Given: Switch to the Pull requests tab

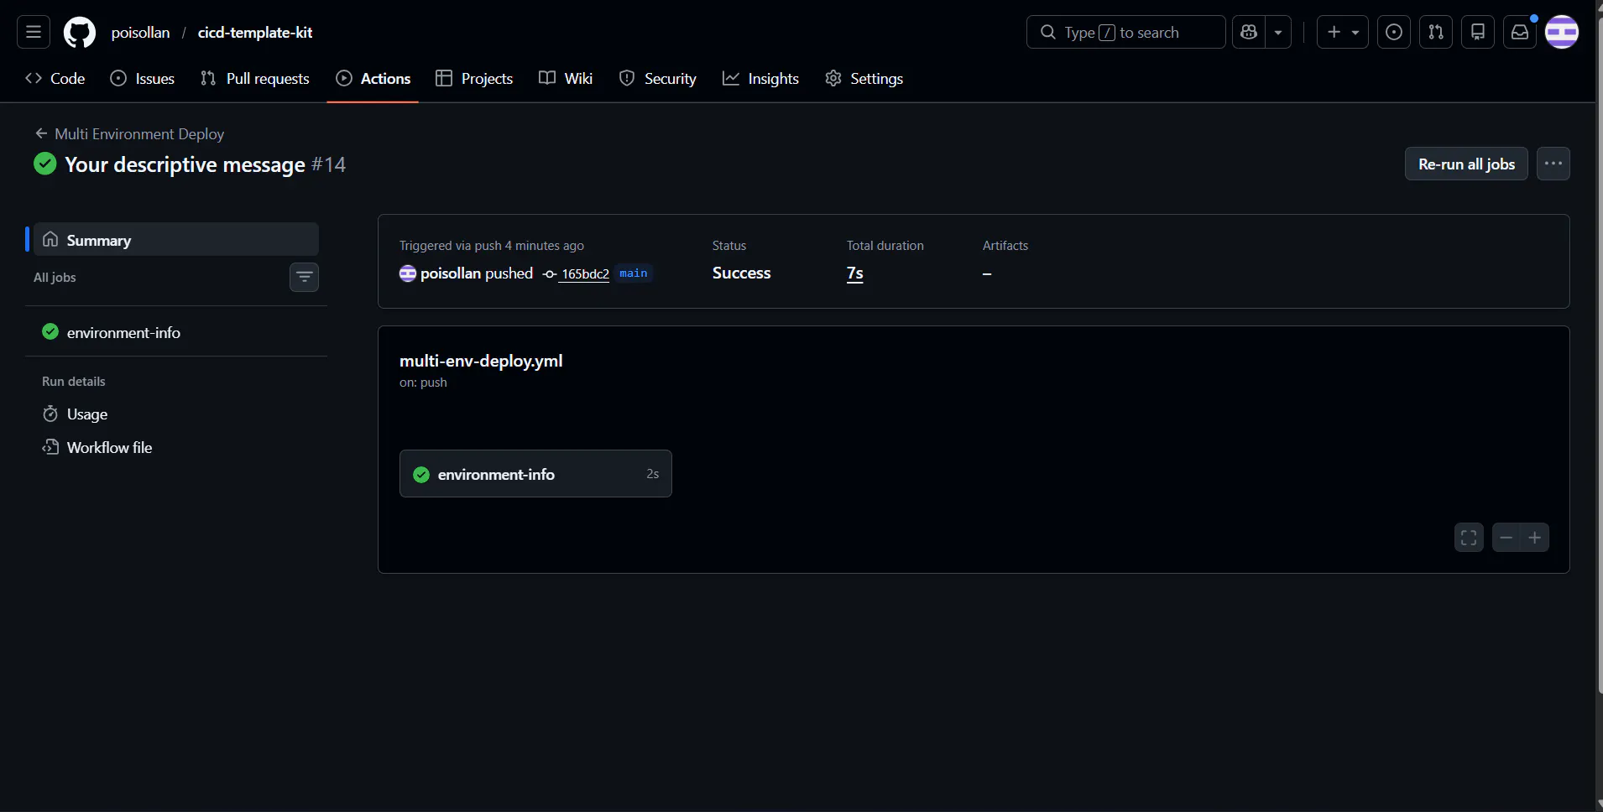Looking at the screenshot, I should 255,78.
